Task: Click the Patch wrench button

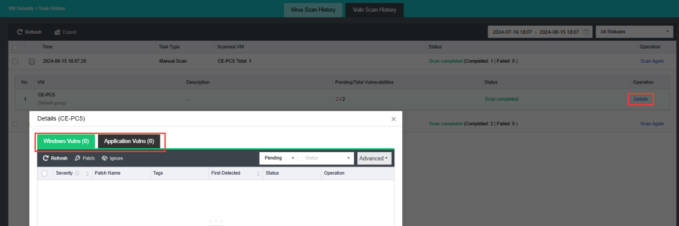Action: pos(85,159)
